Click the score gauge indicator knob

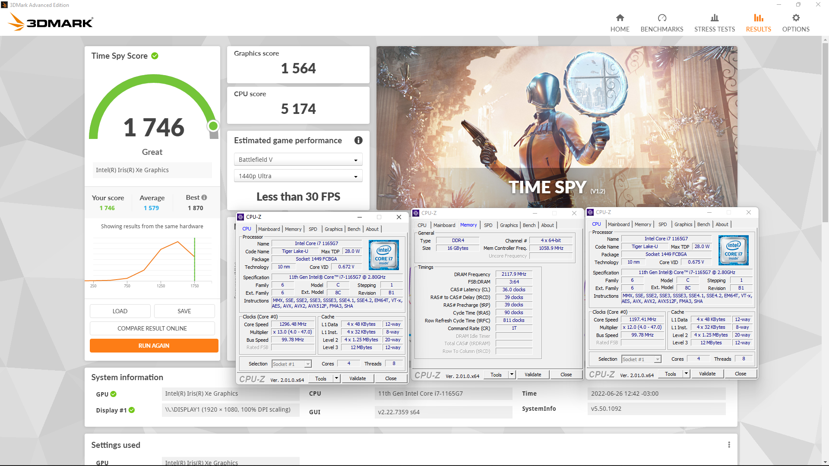pyautogui.click(x=213, y=126)
